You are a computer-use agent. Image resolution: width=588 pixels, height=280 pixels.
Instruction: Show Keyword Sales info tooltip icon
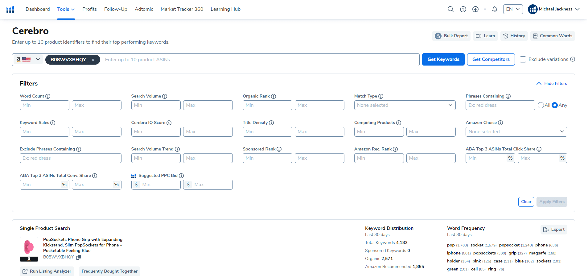[x=53, y=123]
